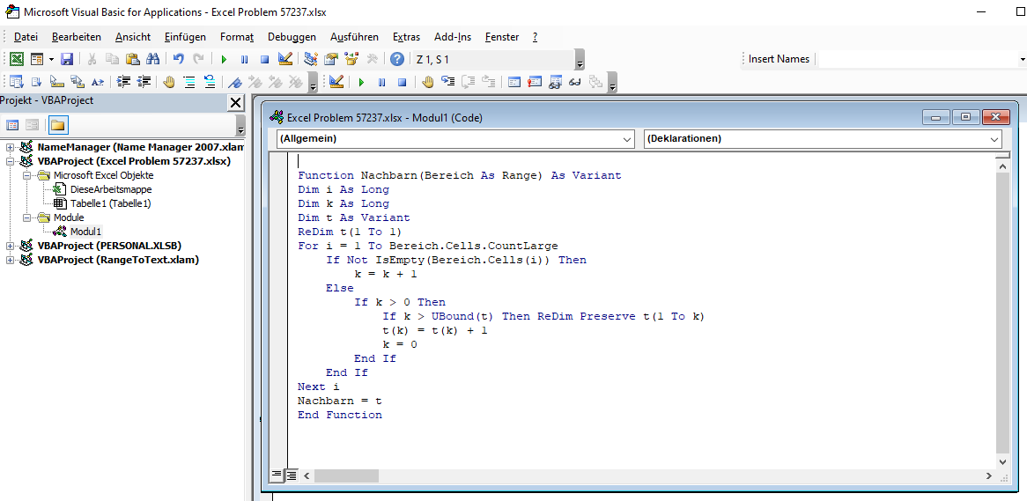Expand VBAProject (PERSONAL.XLSB) node
The height and width of the screenshot is (501, 1027).
10,246
